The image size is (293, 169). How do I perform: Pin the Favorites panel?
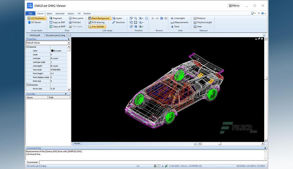pyautogui.click(x=66, y=94)
